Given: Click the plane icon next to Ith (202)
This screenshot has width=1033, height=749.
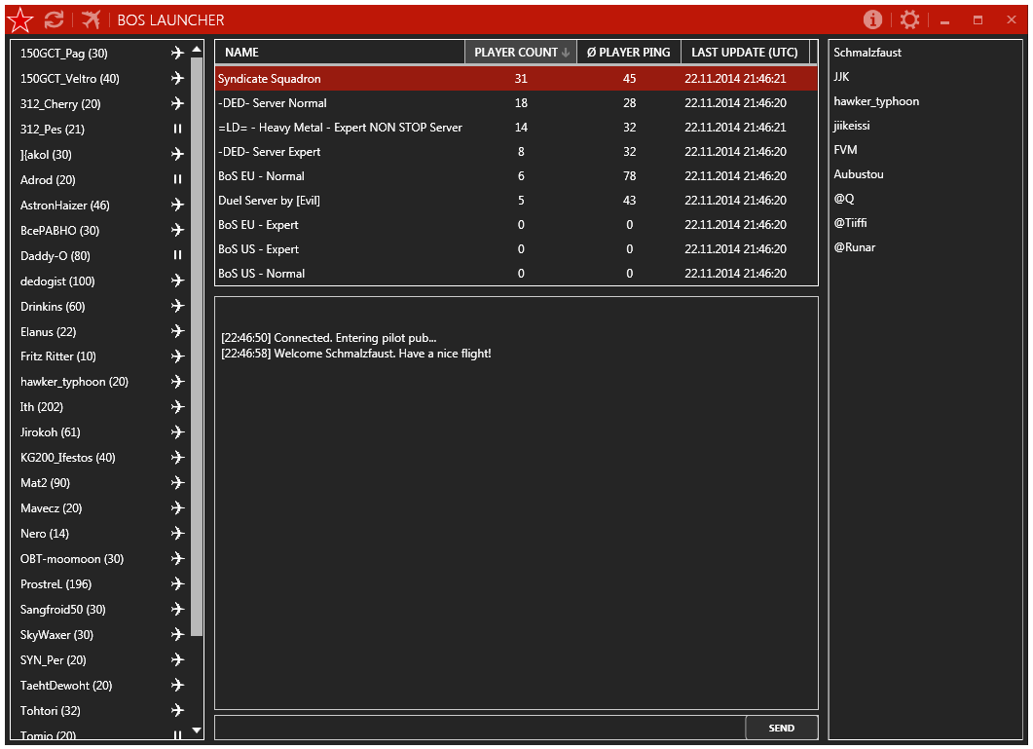Looking at the screenshot, I should click(x=177, y=407).
